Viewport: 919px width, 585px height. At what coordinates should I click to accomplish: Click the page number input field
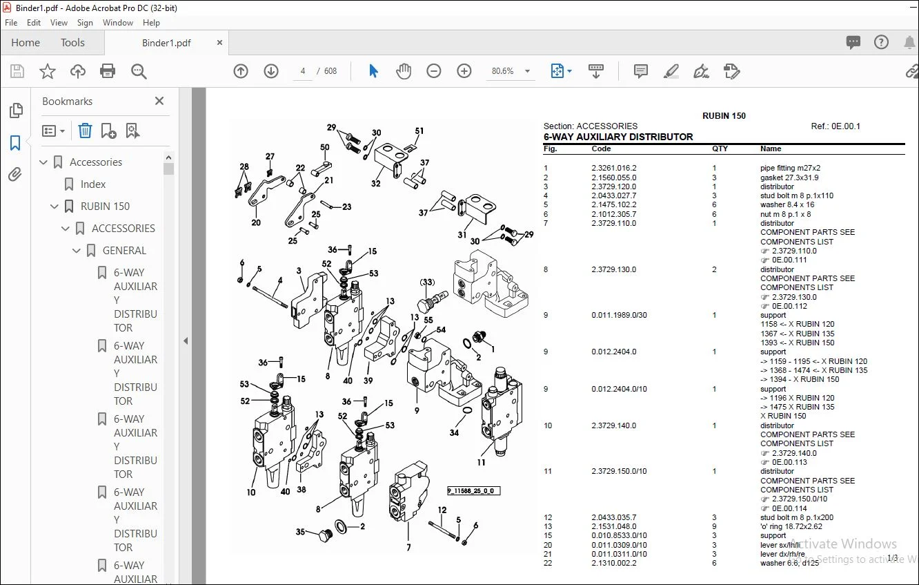[x=303, y=71]
